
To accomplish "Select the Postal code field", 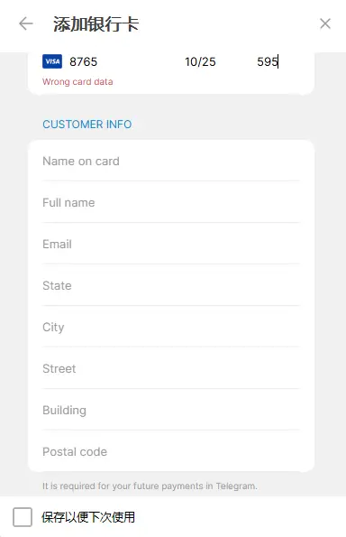I will coord(171,451).
